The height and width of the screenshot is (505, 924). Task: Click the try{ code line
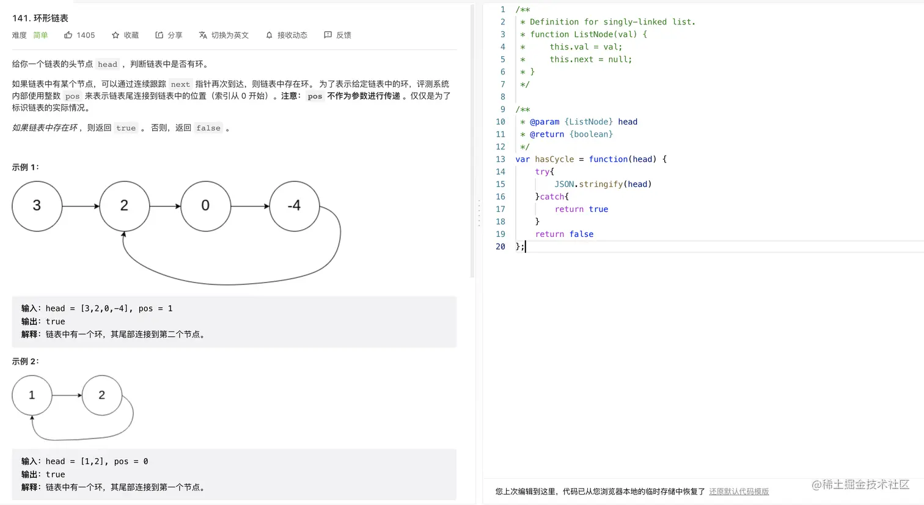pyautogui.click(x=544, y=172)
